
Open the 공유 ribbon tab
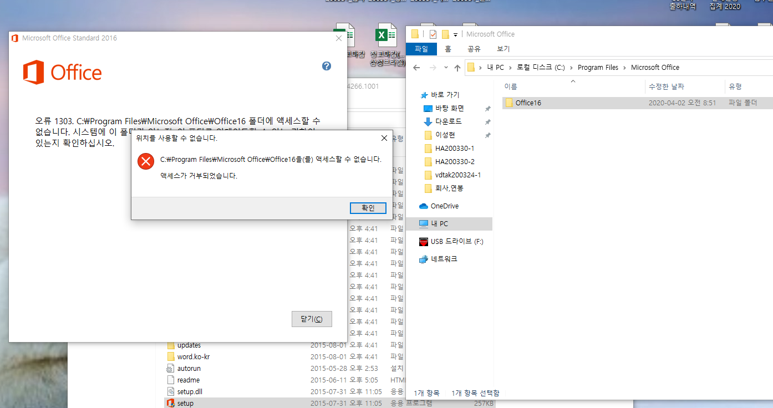pyautogui.click(x=474, y=49)
